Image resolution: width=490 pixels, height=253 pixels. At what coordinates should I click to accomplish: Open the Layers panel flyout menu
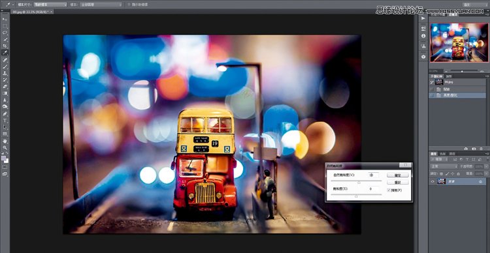click(x=487, y=154)
